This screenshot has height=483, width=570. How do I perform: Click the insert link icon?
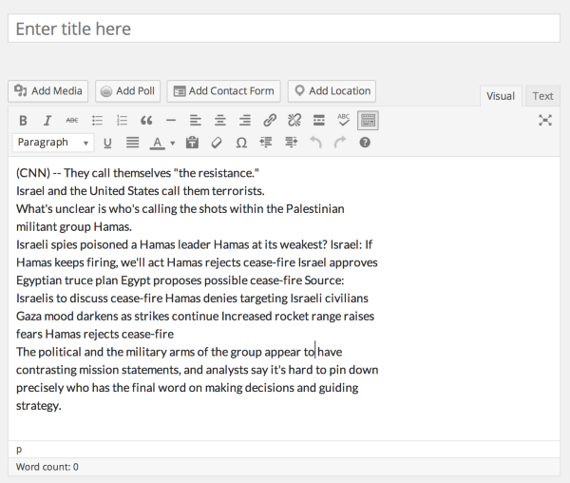[269, 121]
